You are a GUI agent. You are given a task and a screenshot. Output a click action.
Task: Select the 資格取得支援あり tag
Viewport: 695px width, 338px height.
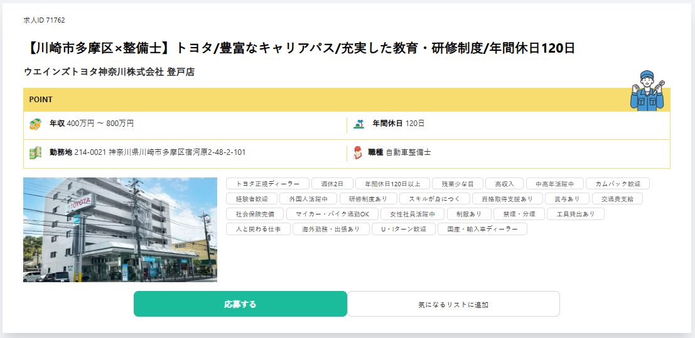[507, 199]
